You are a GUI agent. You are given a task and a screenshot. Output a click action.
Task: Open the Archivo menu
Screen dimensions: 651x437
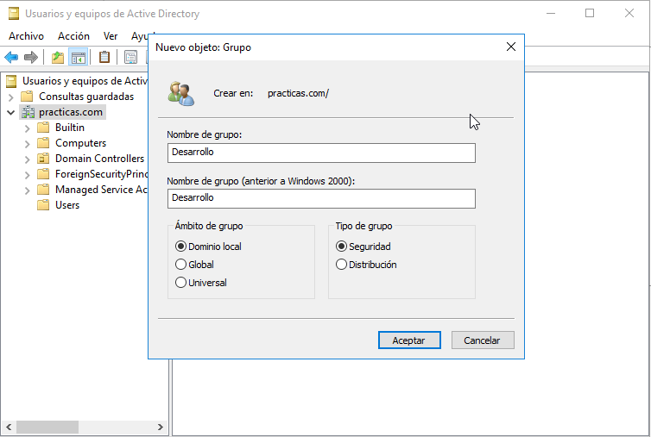click(x=26, y=36)
